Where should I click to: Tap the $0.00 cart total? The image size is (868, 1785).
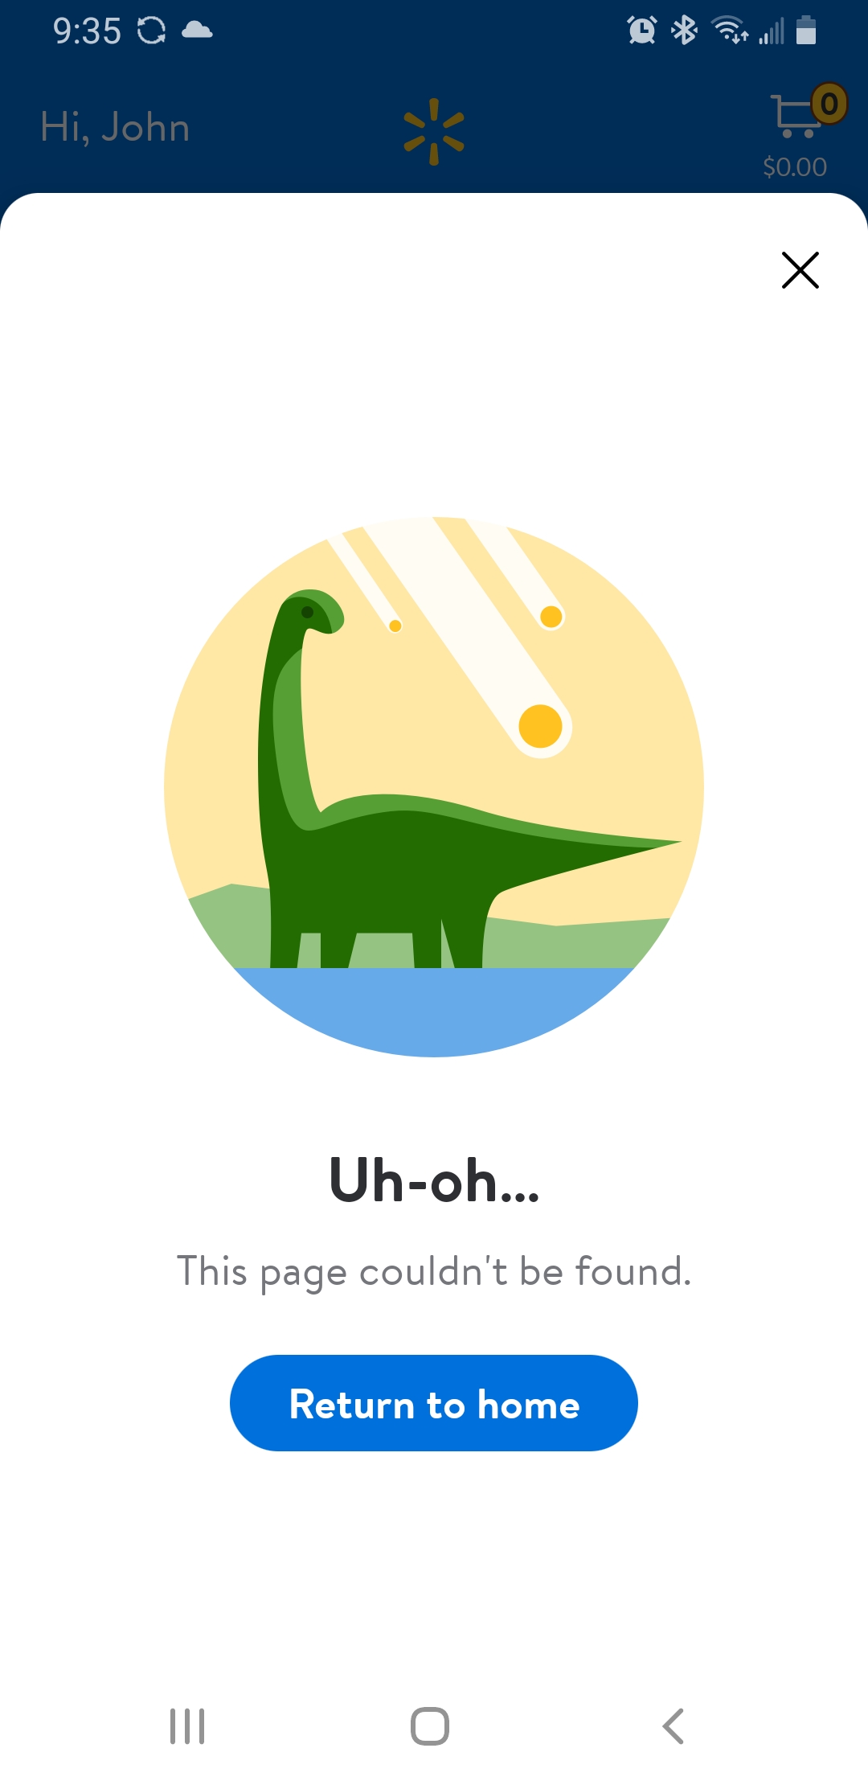795,167
